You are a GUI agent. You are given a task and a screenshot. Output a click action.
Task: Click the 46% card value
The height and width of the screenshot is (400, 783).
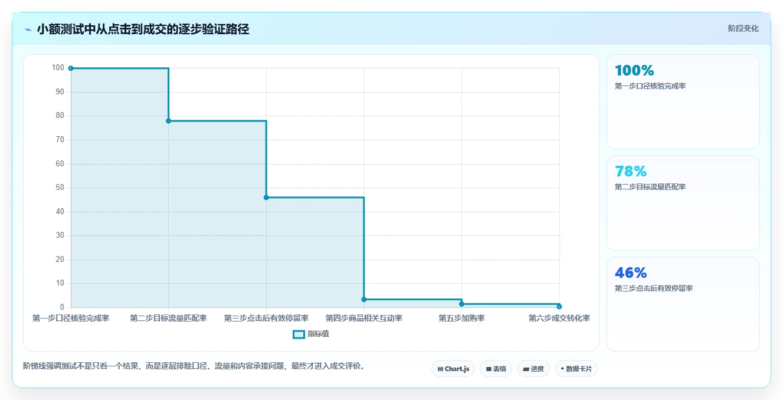pos(631,273)
